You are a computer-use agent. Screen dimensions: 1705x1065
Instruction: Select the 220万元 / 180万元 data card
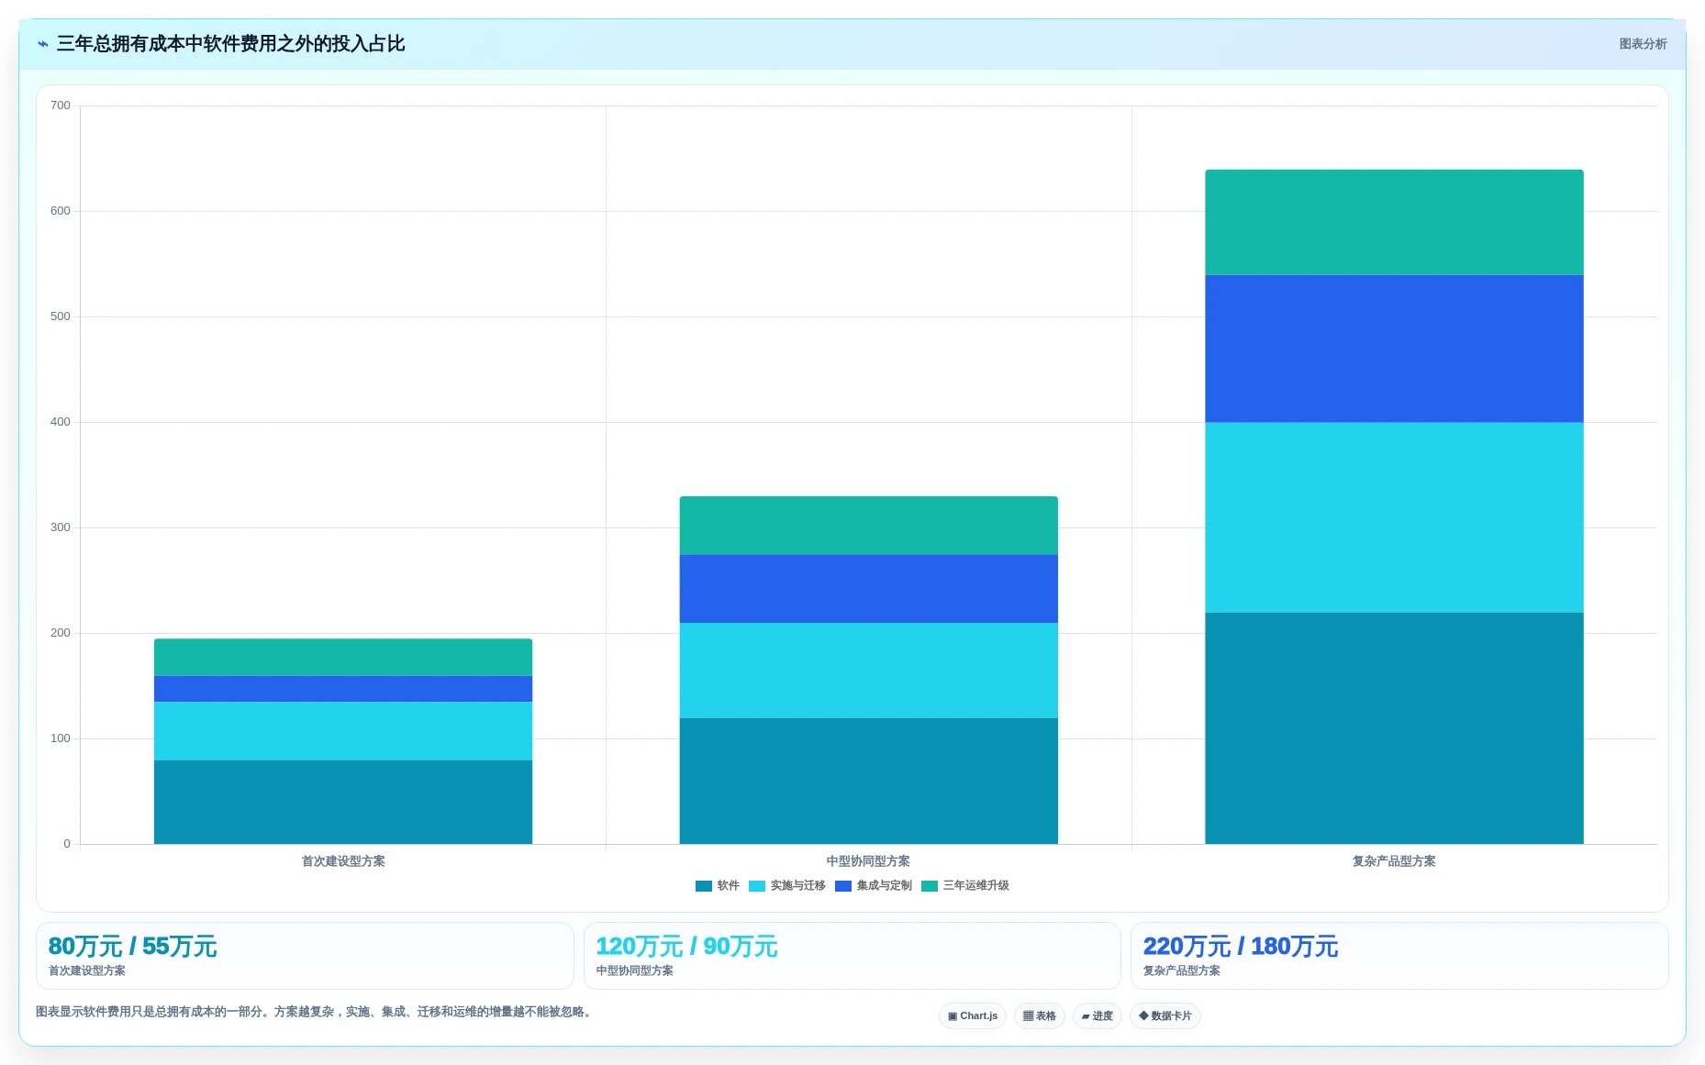(x=1399, y=956)
